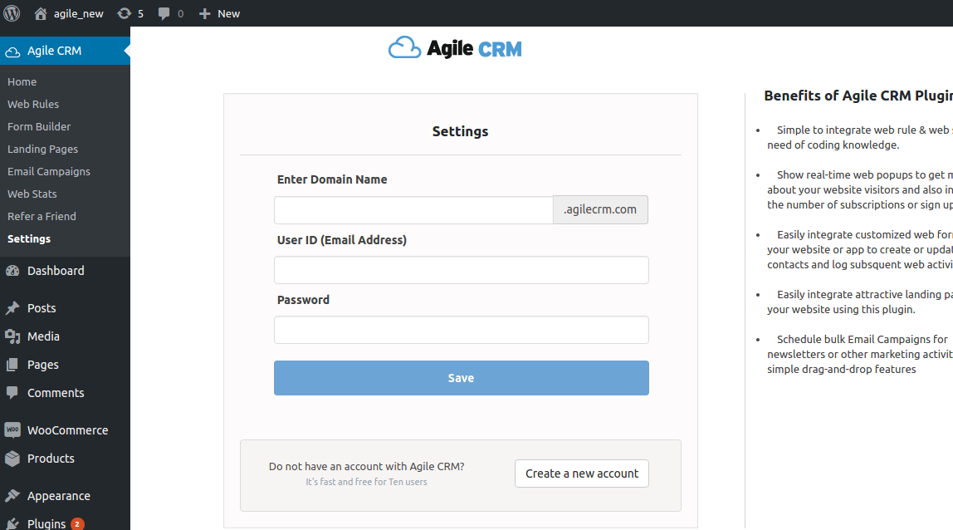This screenshot has width=953, height=530.
Task: Click the agile_new site name link
Action: (78, 13)
